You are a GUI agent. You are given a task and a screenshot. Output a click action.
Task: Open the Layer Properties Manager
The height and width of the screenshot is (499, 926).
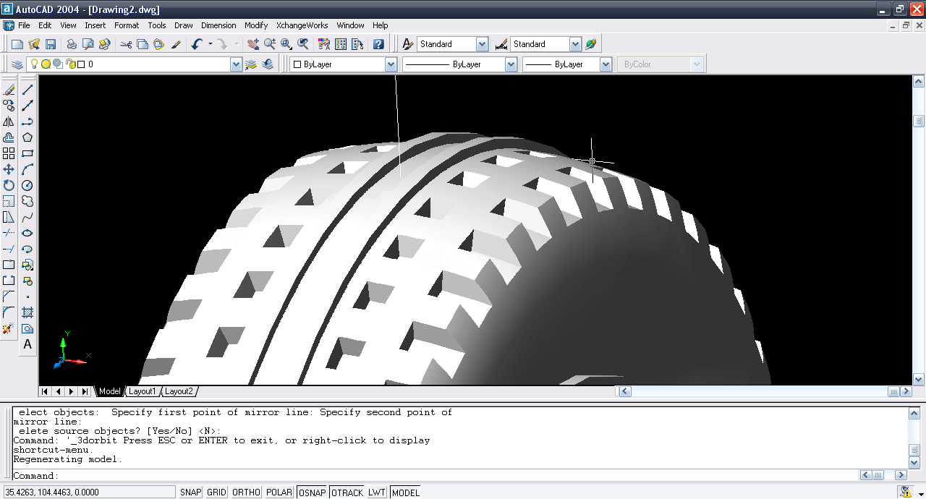17,64
